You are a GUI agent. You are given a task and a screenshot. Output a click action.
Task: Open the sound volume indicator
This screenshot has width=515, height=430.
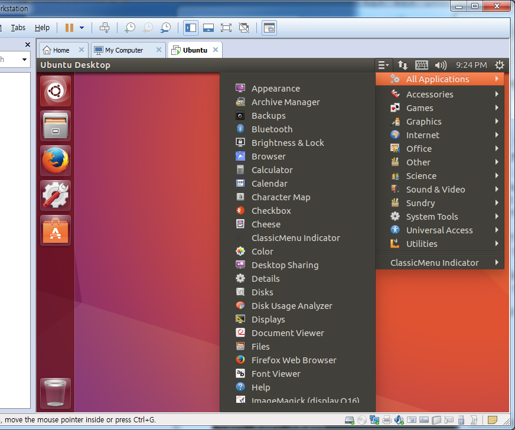tap(441, 65)
